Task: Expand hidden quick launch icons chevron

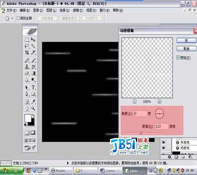Action: pos(46,169)
